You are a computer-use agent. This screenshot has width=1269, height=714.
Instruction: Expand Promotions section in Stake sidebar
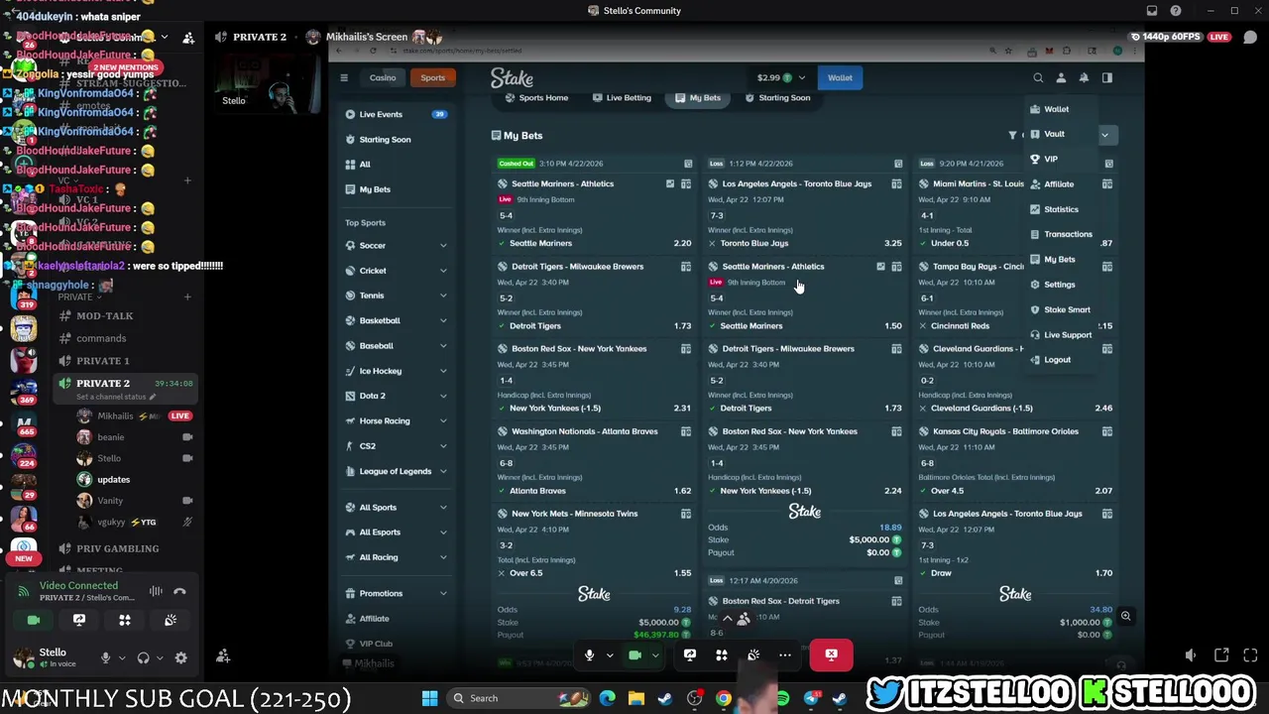click(443, 593)
